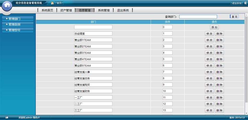The width and height of the screenshot is (248, 120).
Task: Click the 版本: 2015v1.0 text
Action: tap(237, 118)
